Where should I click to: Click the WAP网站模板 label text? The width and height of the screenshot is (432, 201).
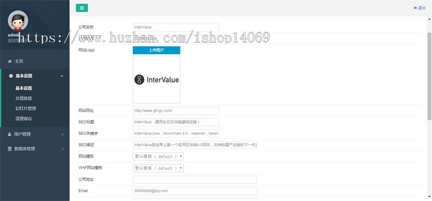[x=90, y=168]
